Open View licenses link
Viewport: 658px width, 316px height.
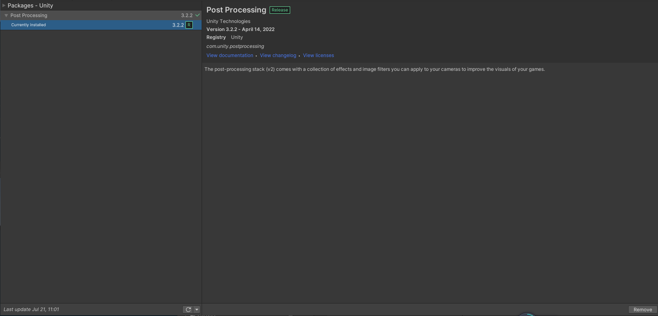click(x=318, y=56)
